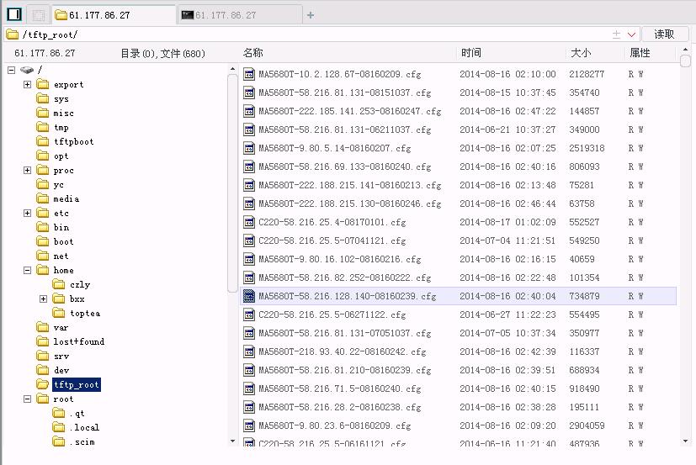Select the tftpboot folder icon
Viewport: 696px width, 465px height.
(43, 141)
